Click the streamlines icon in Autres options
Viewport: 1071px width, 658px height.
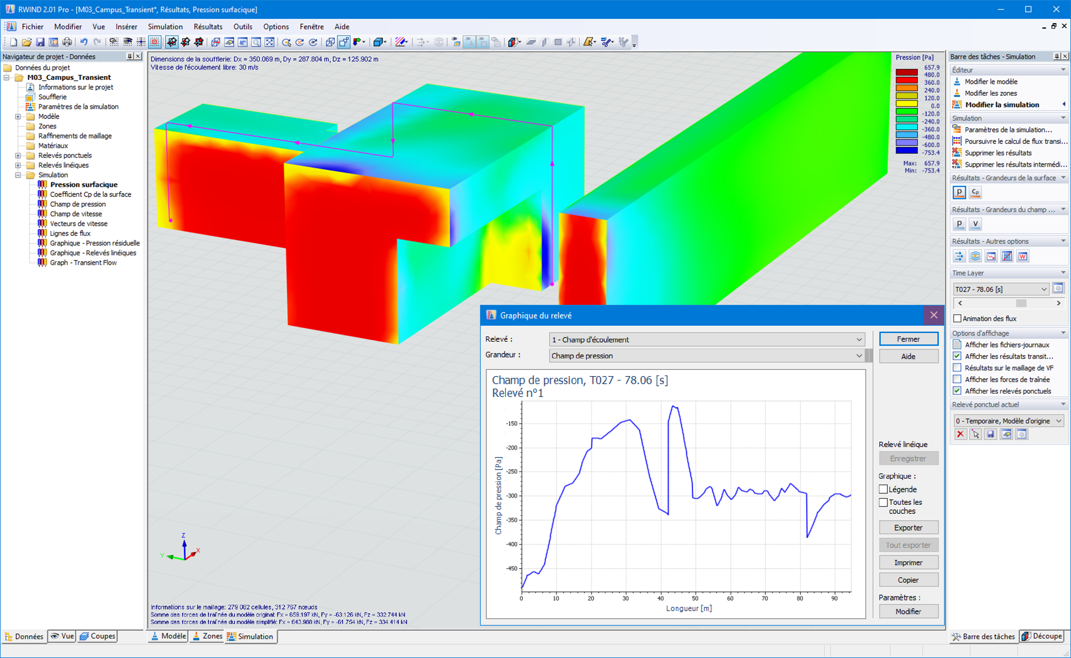(x=975, y=256)
